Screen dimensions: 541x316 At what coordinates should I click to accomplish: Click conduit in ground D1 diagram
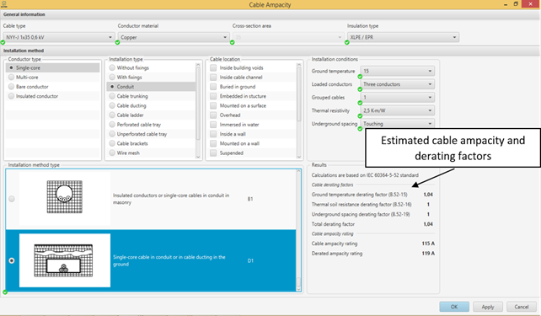(x=63, y=260)
